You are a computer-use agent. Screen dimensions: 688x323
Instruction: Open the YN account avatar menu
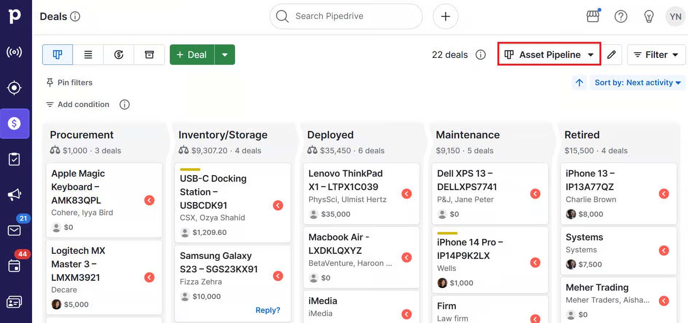[675, 16]
